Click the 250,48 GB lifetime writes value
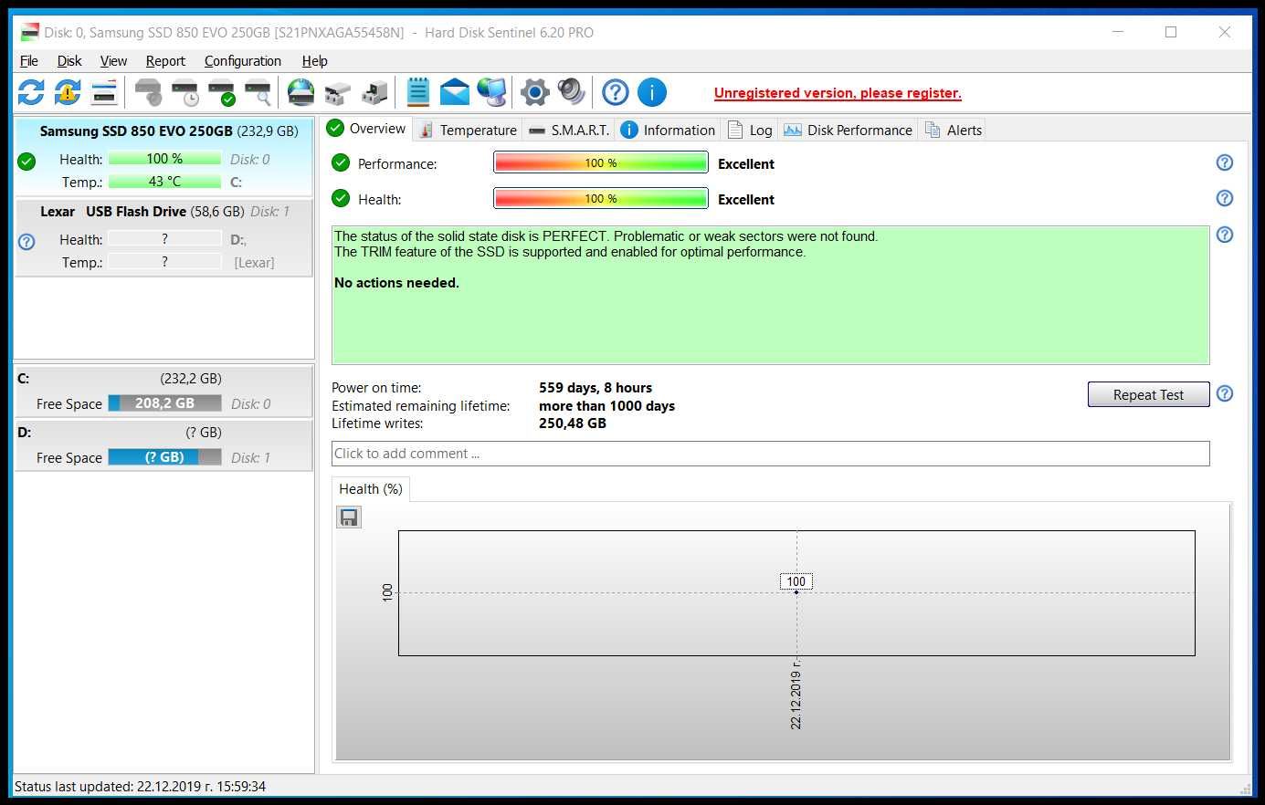 (x=573, y=423)
